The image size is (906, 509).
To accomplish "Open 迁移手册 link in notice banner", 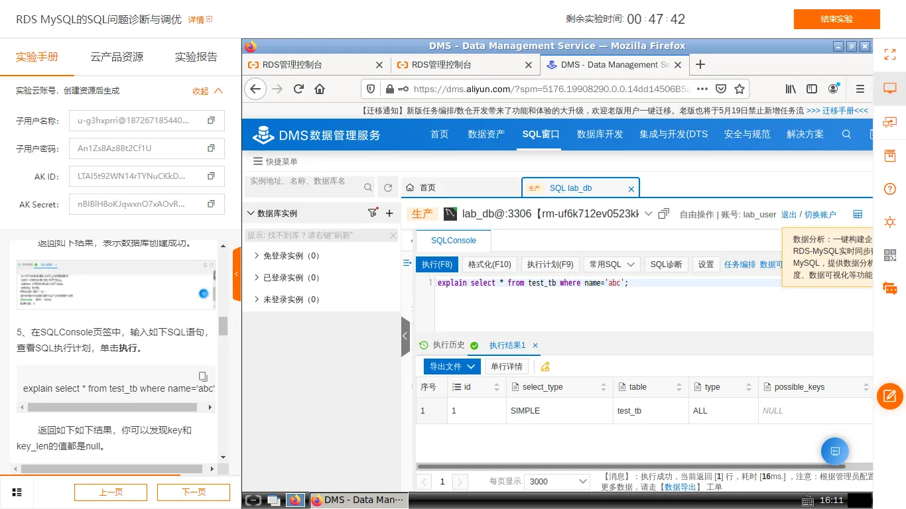I will 838,111.
